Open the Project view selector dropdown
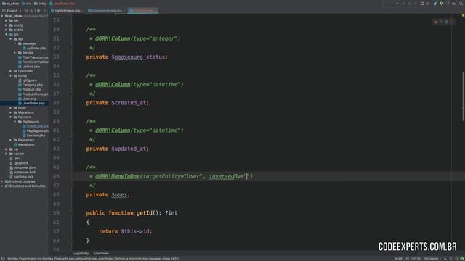Screen dimensions: 465x261 pos(12,11)
